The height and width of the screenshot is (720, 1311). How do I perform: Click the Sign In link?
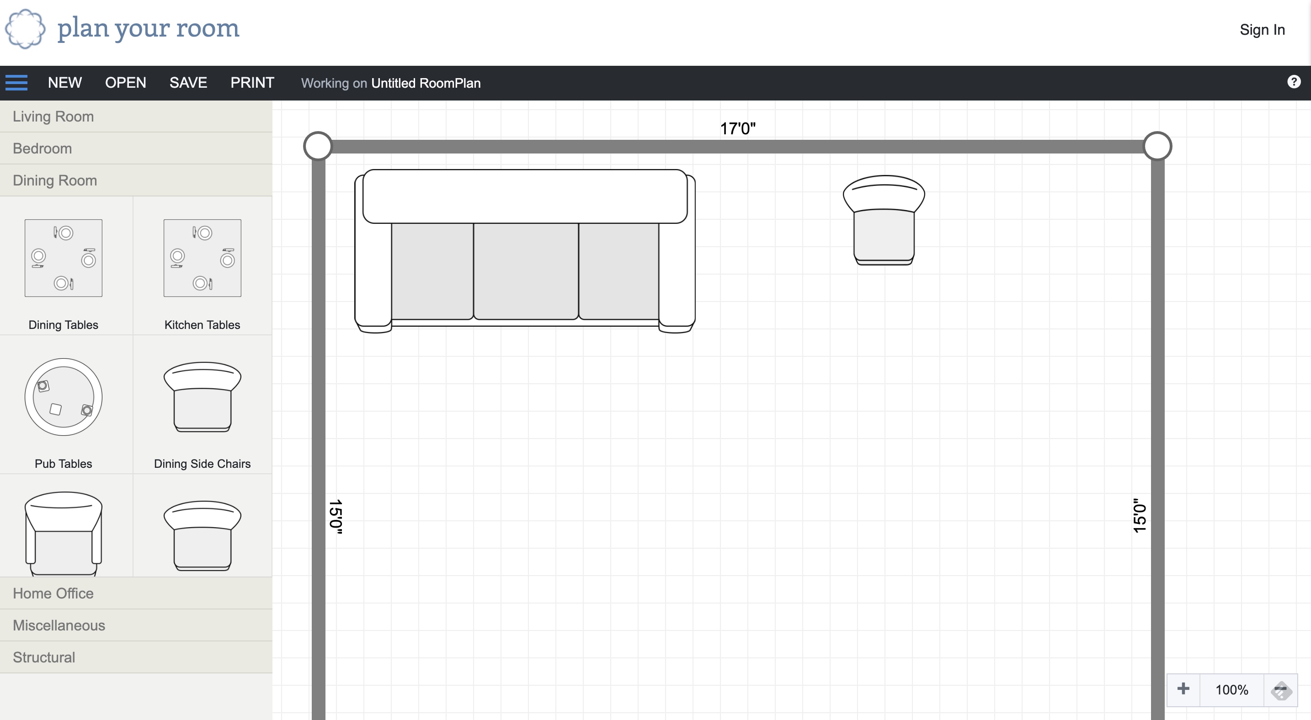pos(1262,30)
